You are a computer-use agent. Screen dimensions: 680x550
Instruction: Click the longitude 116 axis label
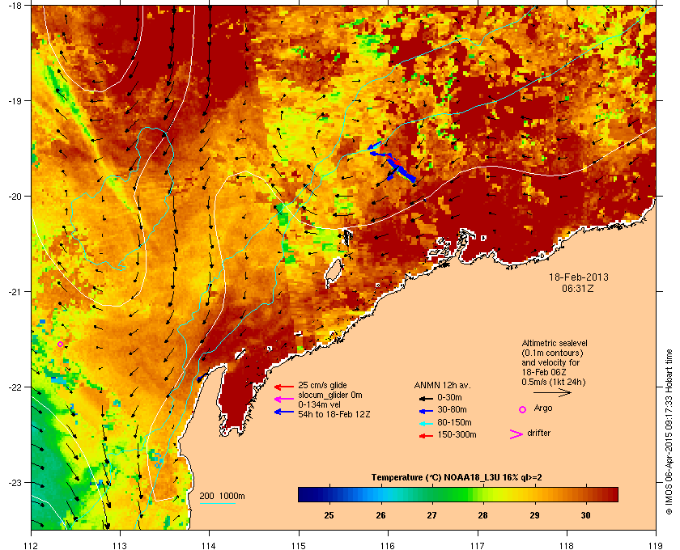click(388, 546)
